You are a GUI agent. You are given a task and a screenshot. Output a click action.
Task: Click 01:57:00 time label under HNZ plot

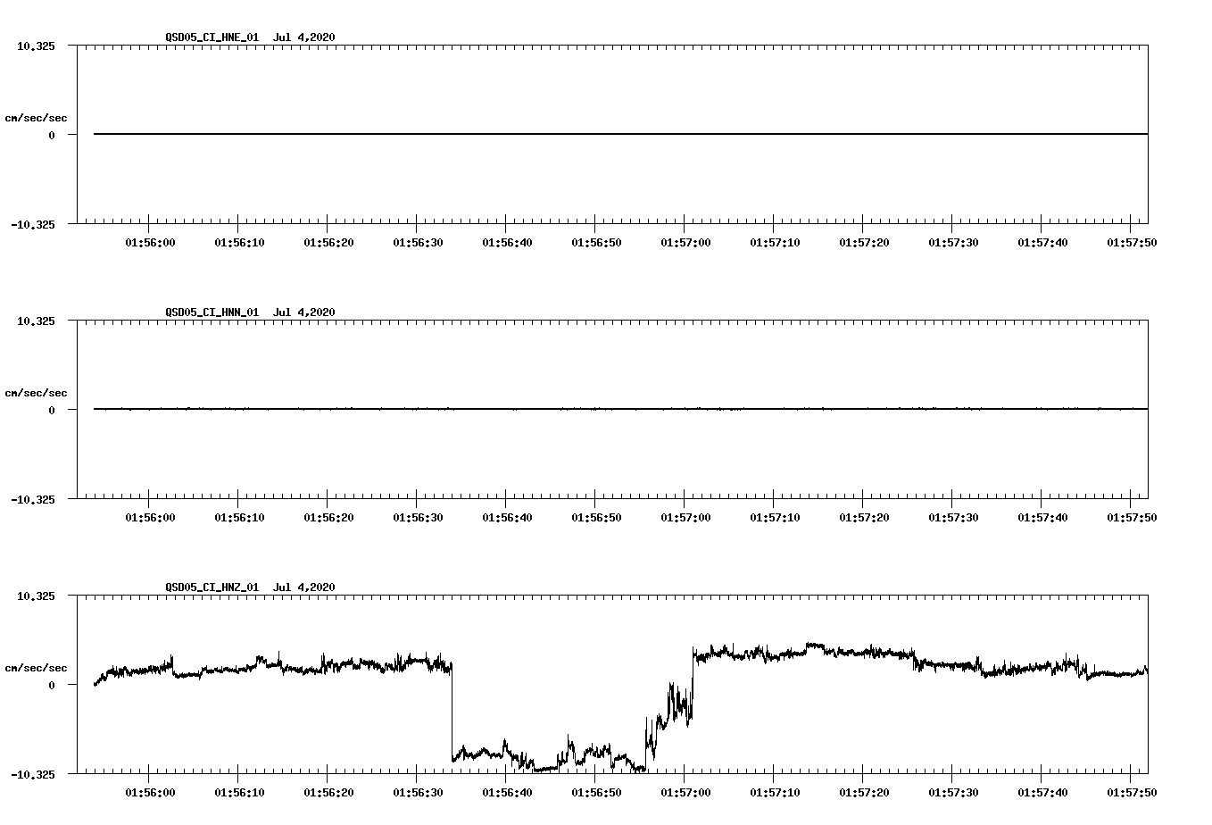click(x=685, y=793)
